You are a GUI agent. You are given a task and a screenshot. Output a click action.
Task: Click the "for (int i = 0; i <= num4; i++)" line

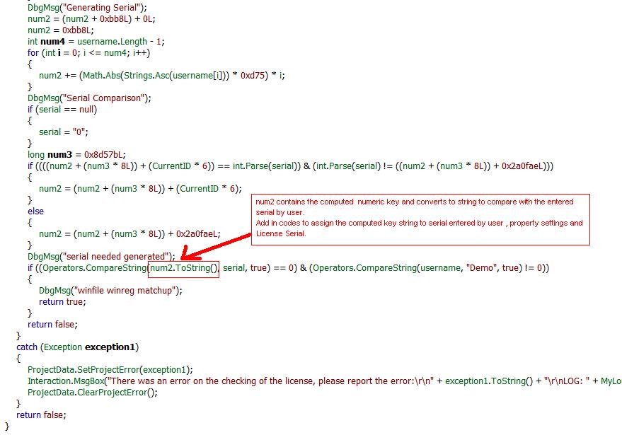[89, 53]
